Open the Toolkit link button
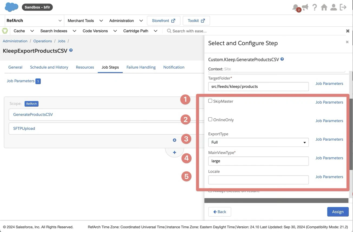Viewport: 353px width, 232px height. (x=196, y=21)
